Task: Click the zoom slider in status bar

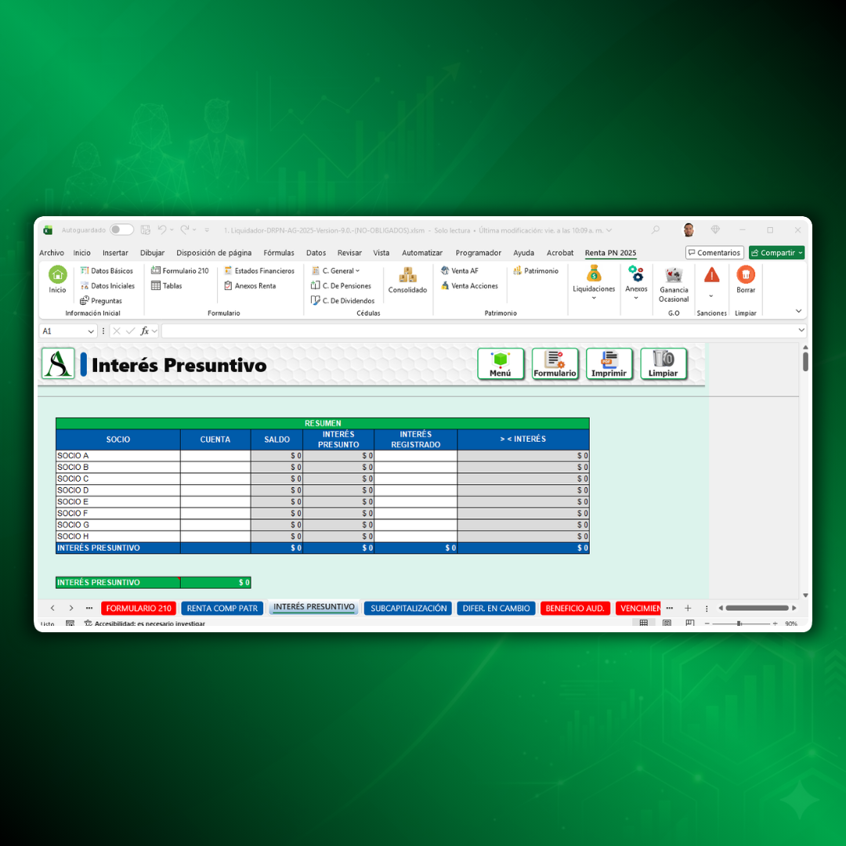Action: pos(739,624)
